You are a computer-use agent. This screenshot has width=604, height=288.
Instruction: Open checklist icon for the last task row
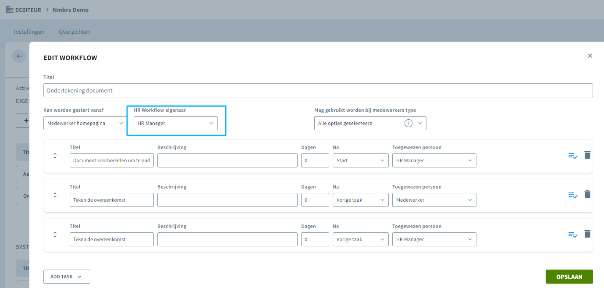(x=573, y=235)
